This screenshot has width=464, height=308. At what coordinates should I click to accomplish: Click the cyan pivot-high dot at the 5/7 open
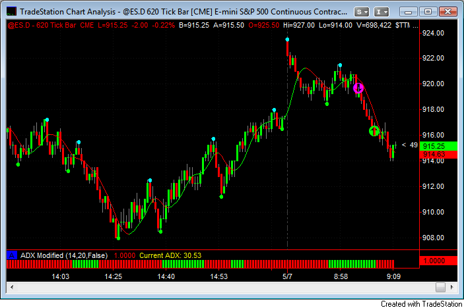[x=287, y=39]
